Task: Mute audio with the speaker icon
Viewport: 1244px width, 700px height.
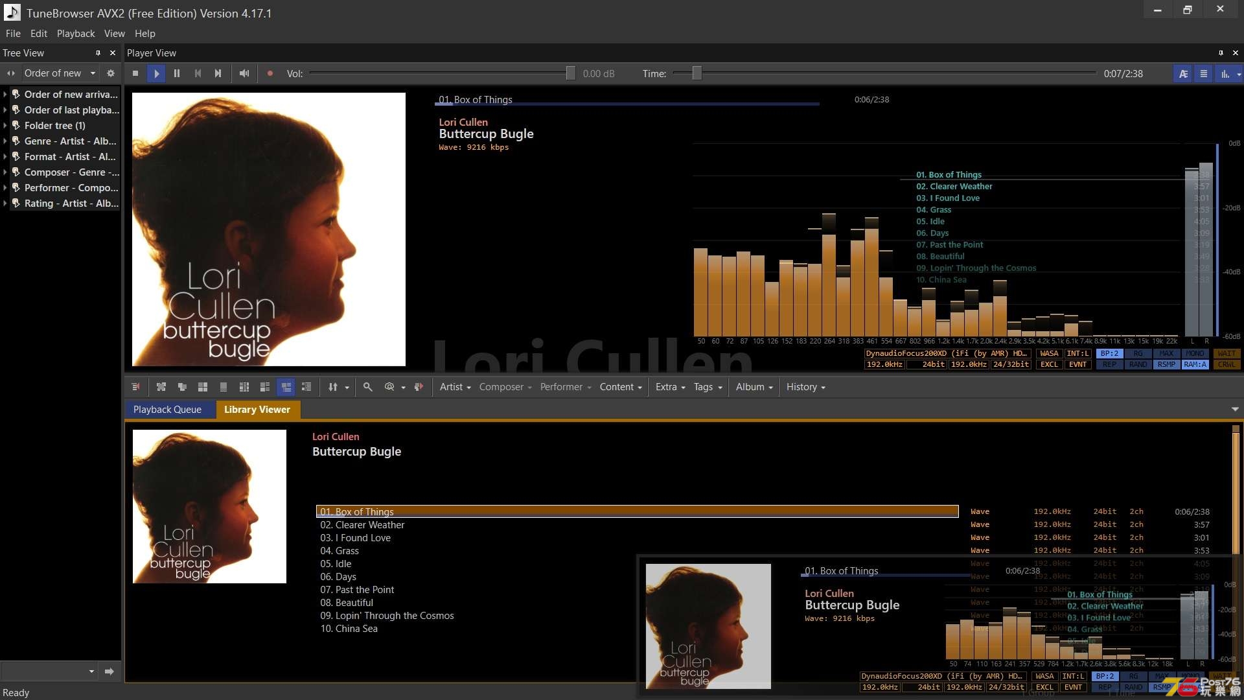Action: pyautogui.click(x=244, y=74)
